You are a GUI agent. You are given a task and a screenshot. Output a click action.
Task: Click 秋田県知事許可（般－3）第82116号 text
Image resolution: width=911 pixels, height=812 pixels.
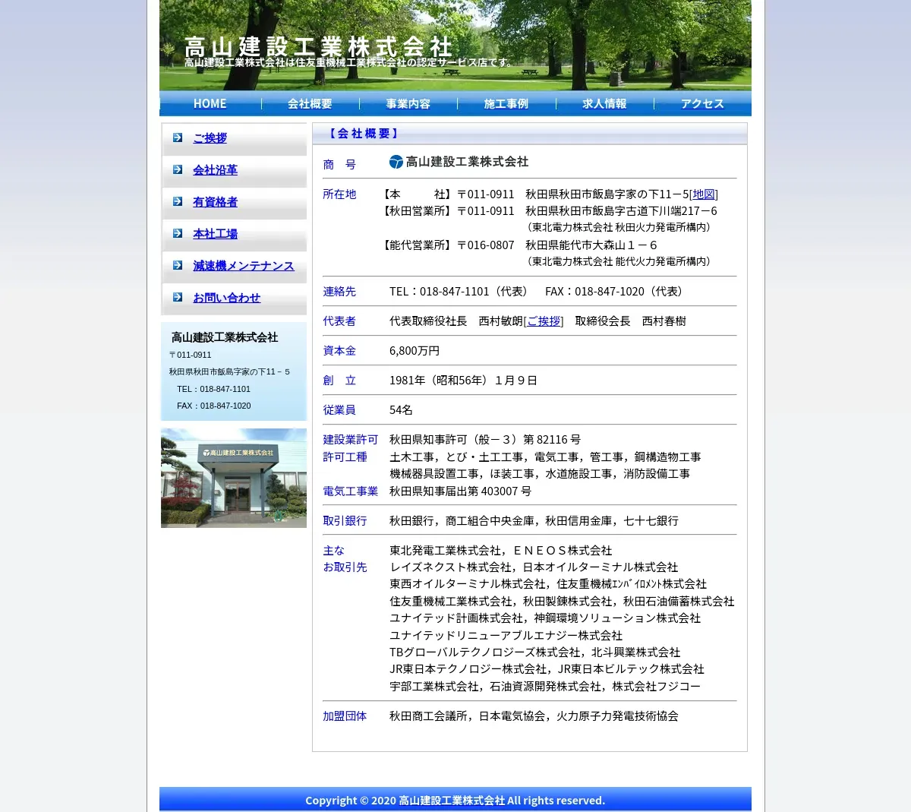click(485, 439)
